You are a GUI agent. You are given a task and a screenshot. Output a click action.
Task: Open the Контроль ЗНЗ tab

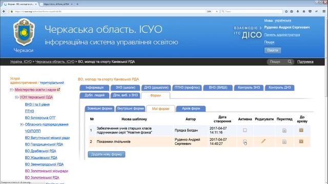[x=249, y=87]
